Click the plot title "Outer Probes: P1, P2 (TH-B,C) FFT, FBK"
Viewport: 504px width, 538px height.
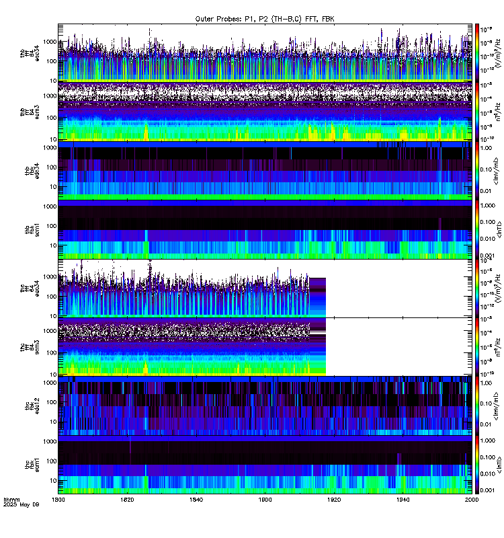click(265, 19)
